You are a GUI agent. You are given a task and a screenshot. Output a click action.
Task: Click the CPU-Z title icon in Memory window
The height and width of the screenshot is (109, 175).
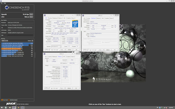(44, 54)
